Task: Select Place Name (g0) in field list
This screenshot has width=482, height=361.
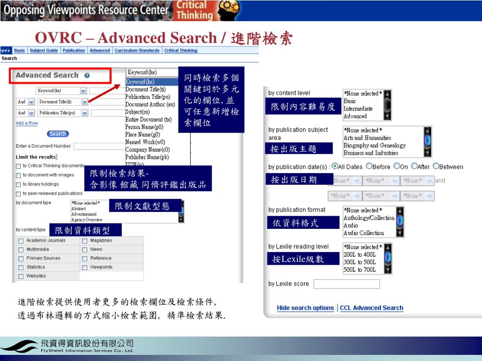Action: (x=143, y=134)
